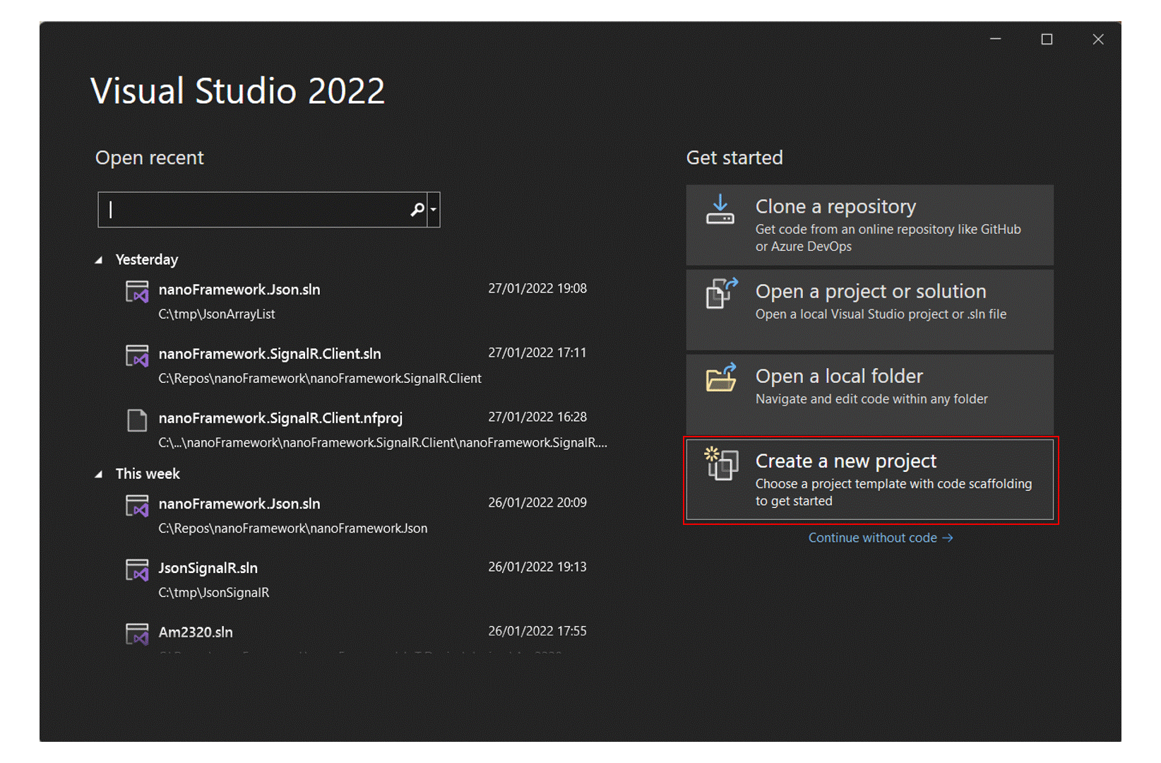This screenshot has width=1161, height=763.
Task: Minimize the Visual Studio 2022 window
Action: tap(996, 39)
